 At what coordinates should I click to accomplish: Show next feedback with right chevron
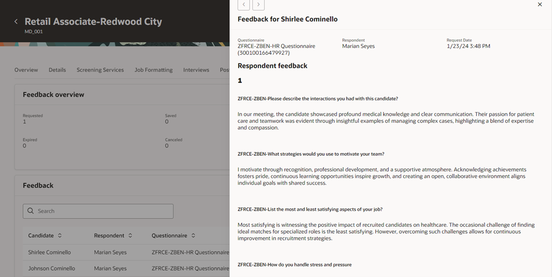pos(258,4)
